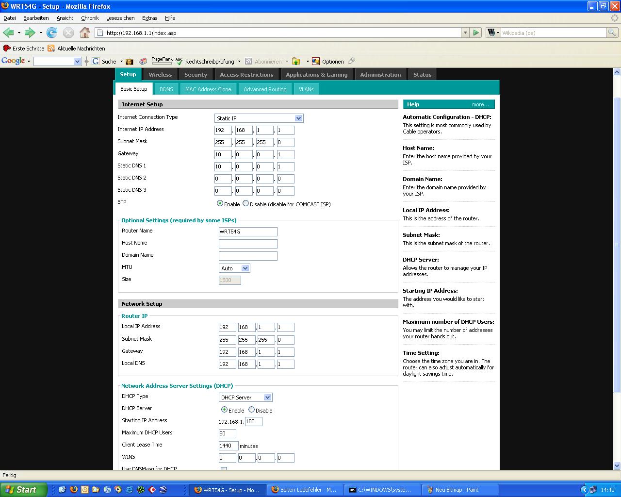Click the green Forward arrow button
Image resolution: width=621 pixels, height=497 pixels.
pos(30,33)
